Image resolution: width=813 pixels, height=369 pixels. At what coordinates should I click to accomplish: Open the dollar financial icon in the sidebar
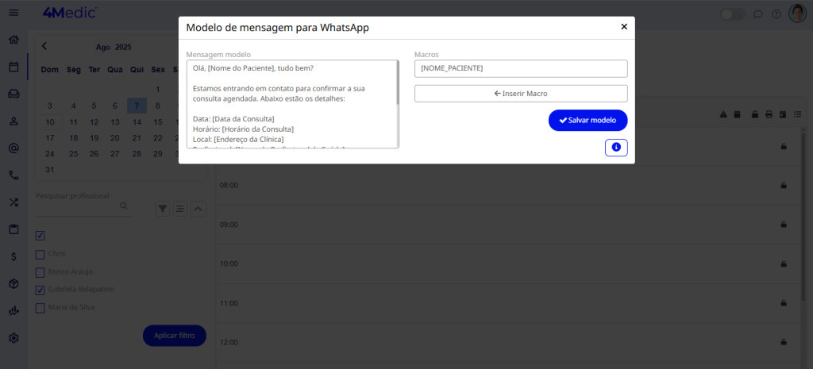coord(14,256)
